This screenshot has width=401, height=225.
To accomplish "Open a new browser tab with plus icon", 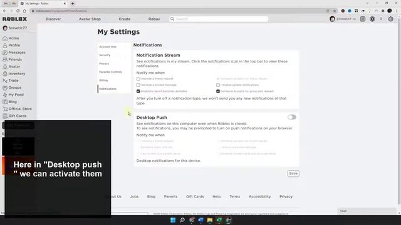I will [73, 4].
